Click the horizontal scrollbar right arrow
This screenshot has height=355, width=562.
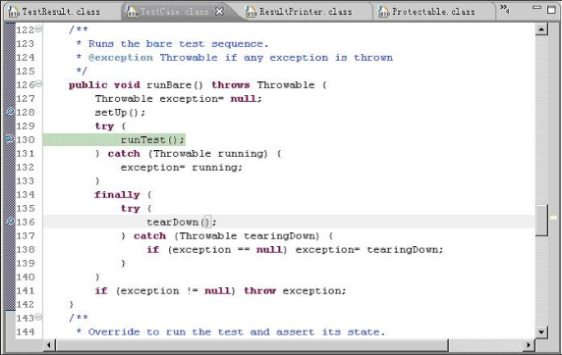click(x=529, y=345)
